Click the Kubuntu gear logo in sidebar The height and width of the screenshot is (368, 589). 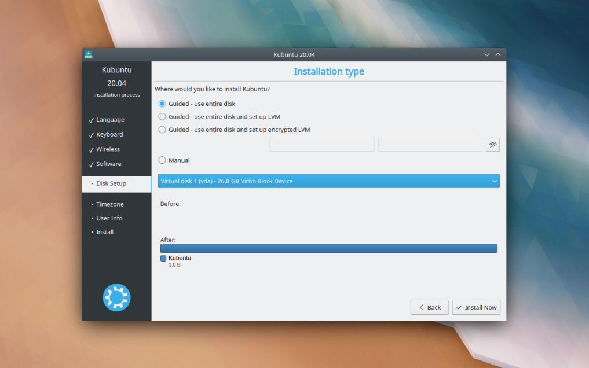(116, 298)
